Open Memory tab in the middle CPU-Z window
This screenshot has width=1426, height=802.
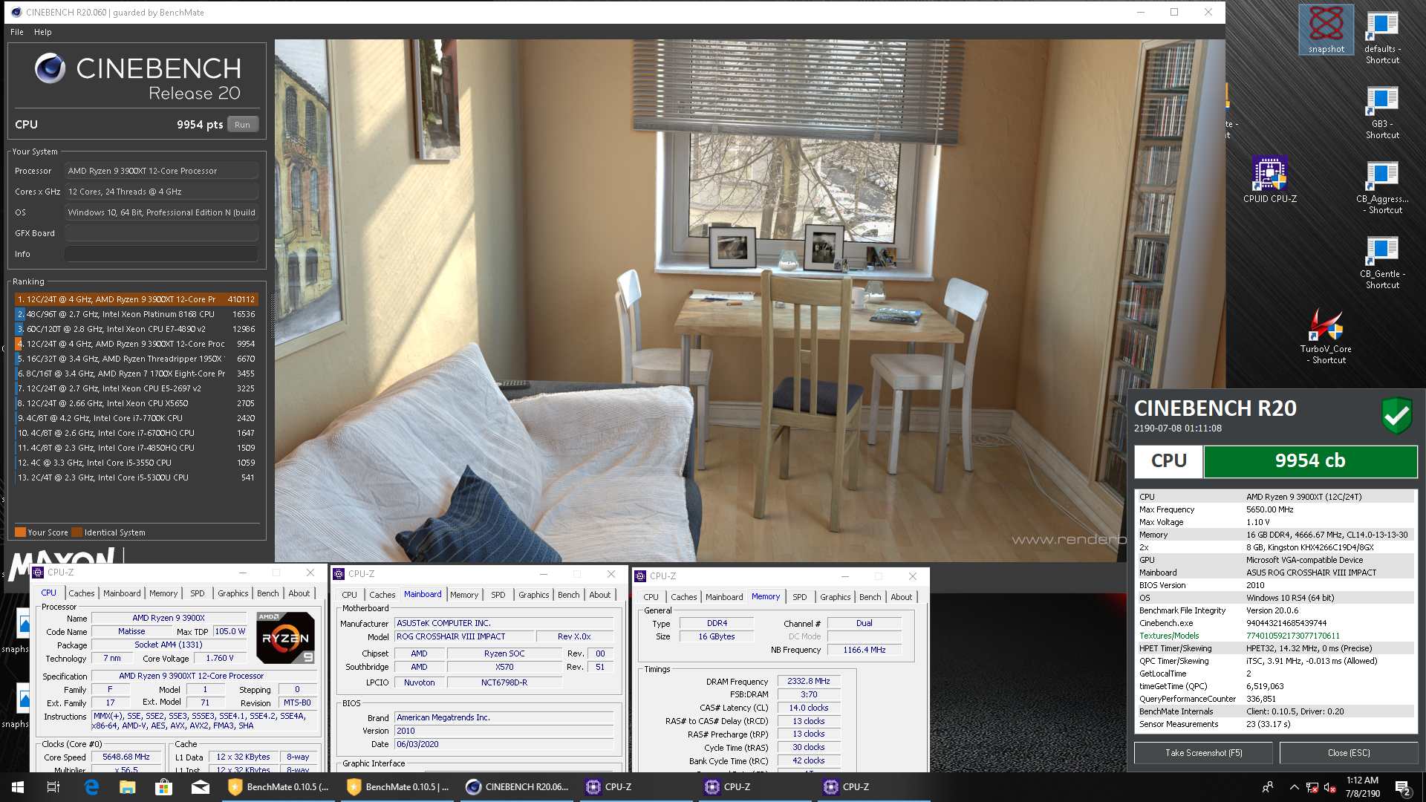[x=464, y=595]
